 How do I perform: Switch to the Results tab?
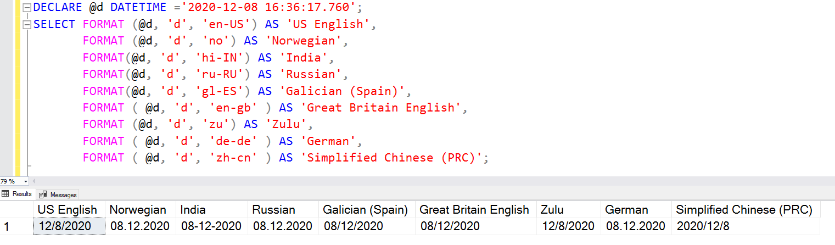[18, 194]
